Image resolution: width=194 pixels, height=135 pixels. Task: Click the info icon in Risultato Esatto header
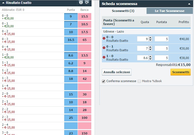81,3
